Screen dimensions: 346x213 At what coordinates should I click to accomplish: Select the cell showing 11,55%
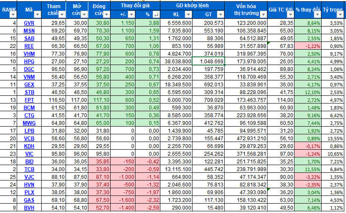308,169
